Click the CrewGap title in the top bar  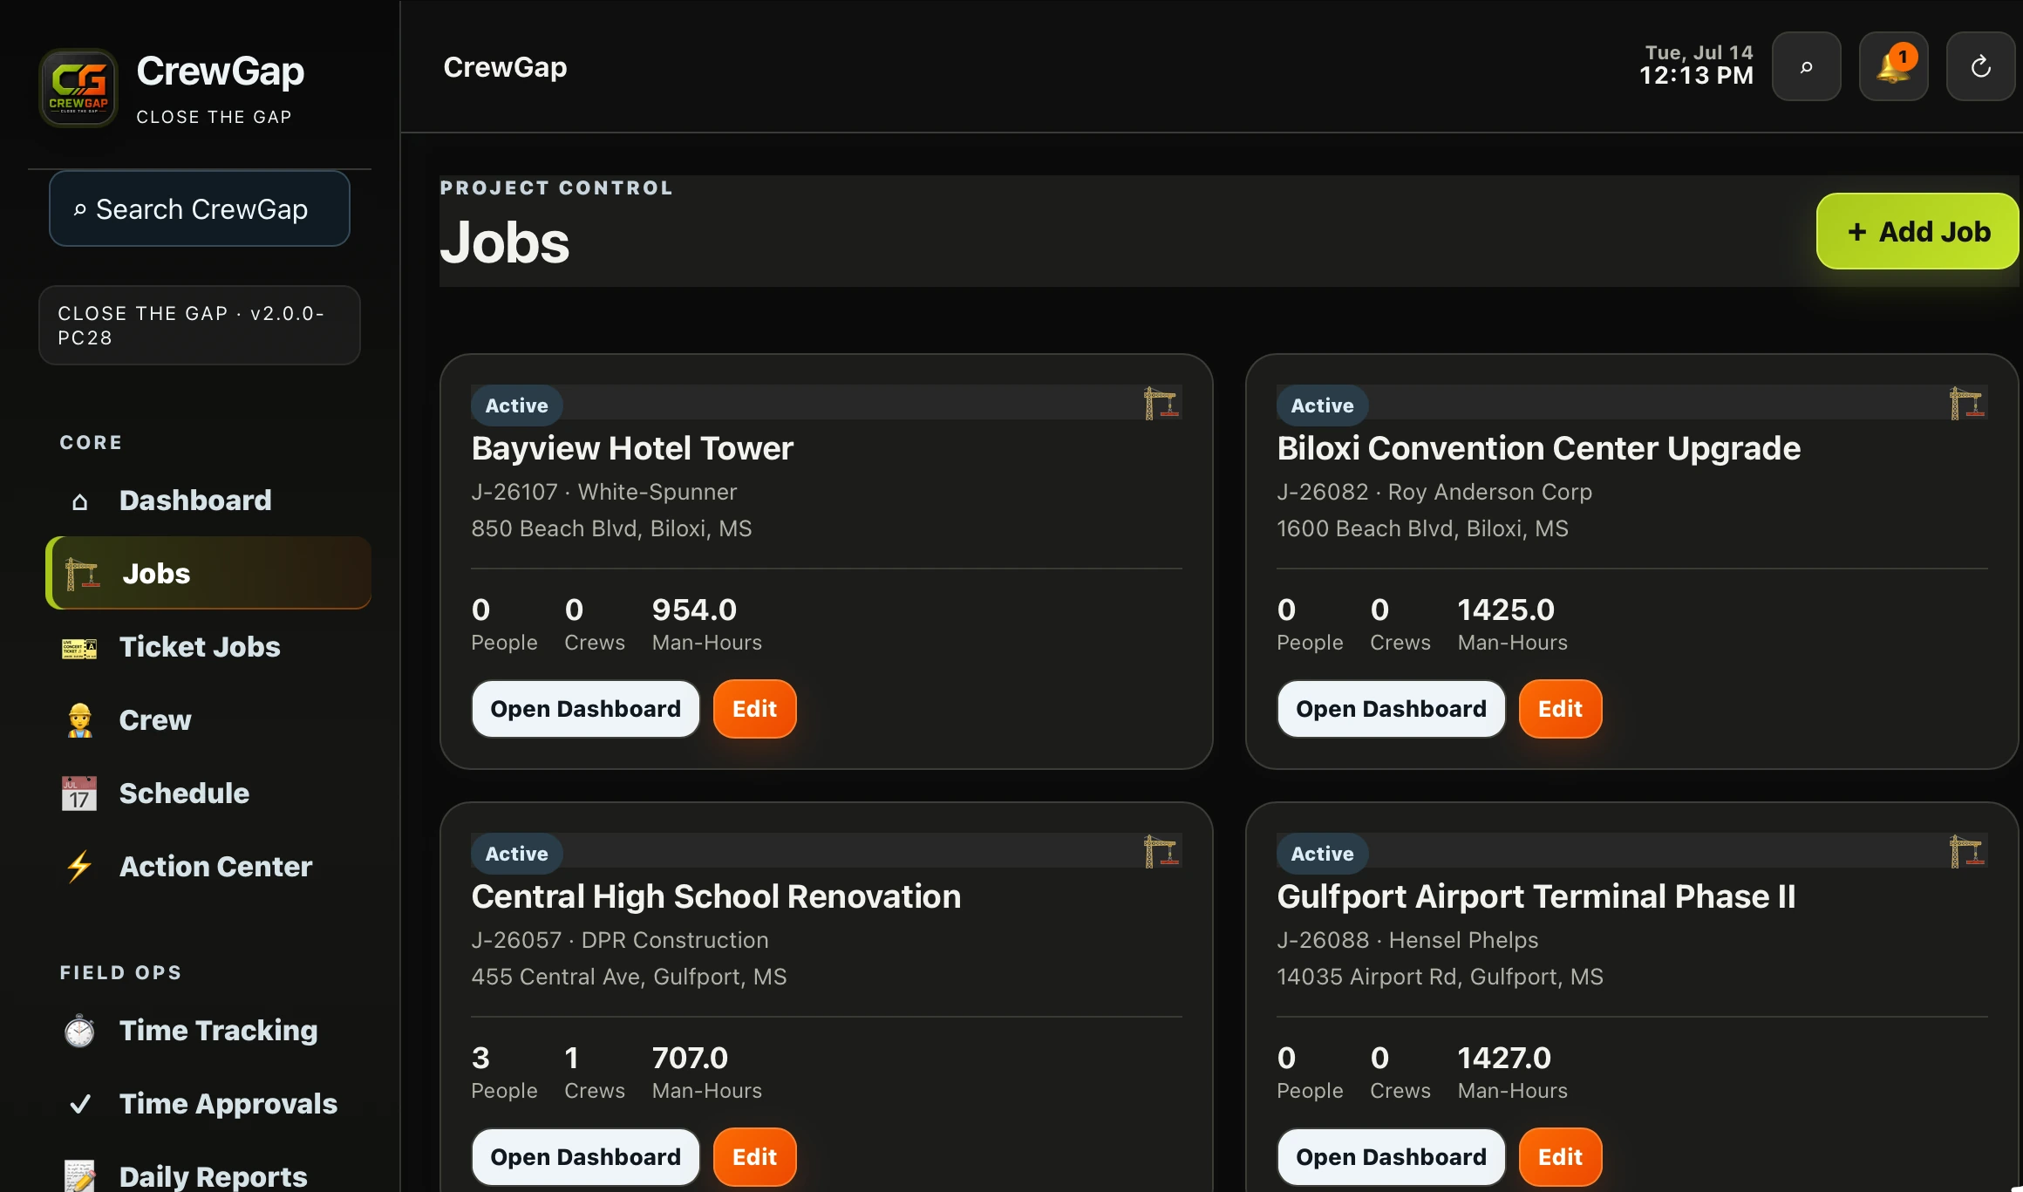[505, 67]
